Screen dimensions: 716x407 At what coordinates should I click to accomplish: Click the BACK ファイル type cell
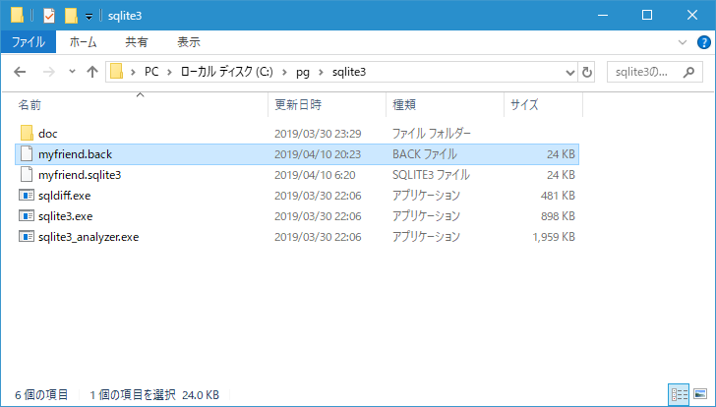pos(425,154)
